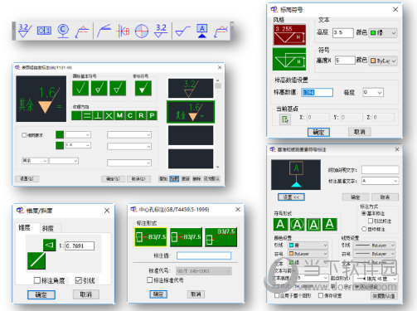Open the 精度 0 dropdown

point(373,93)
